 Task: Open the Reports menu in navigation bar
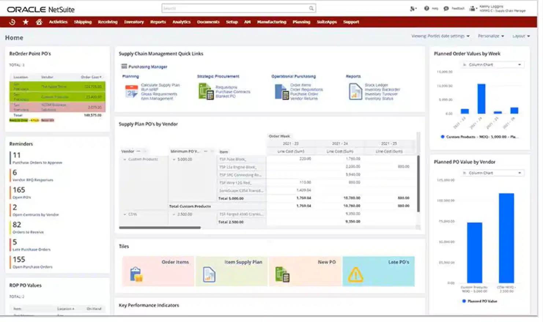(x=158, y=22)
